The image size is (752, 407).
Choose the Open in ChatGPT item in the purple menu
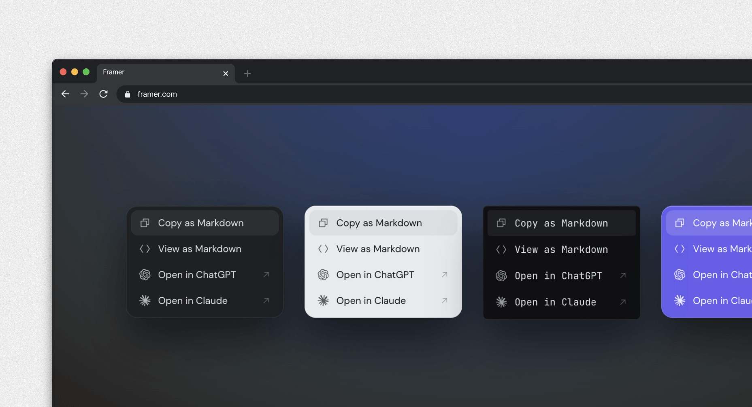click(x=709, y=275)
